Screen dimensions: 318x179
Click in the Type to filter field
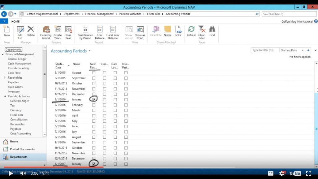[265, 50]
